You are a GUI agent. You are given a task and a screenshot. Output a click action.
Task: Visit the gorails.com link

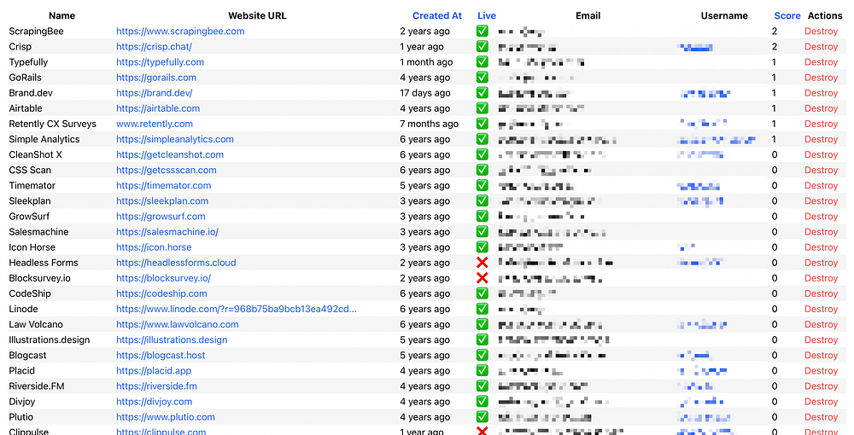[156, 78]
